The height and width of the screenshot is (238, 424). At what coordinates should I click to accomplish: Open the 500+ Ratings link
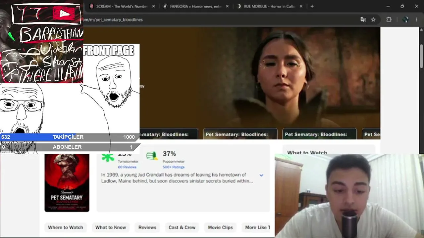pyautogui.click(x=174, y=167)
